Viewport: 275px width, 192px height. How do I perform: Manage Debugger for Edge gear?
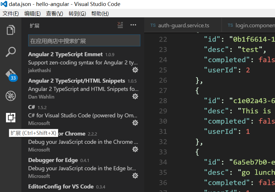click(135, 176)
